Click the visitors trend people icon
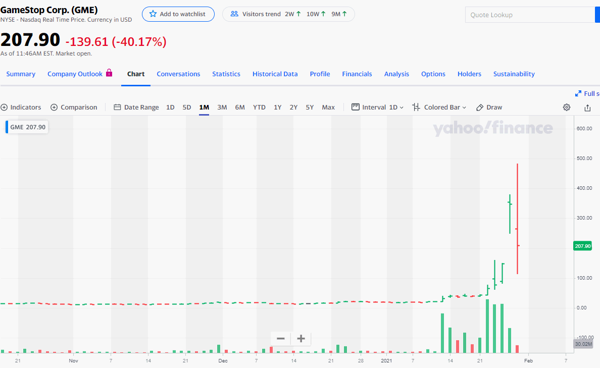 [x=234, y=14]
